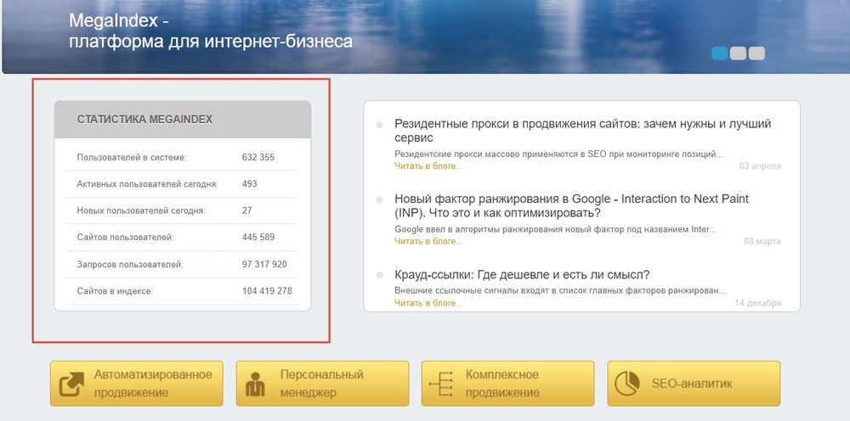The image size is (850, 421).
Task: Click the value 104 419 278
Action: (267, 291)
